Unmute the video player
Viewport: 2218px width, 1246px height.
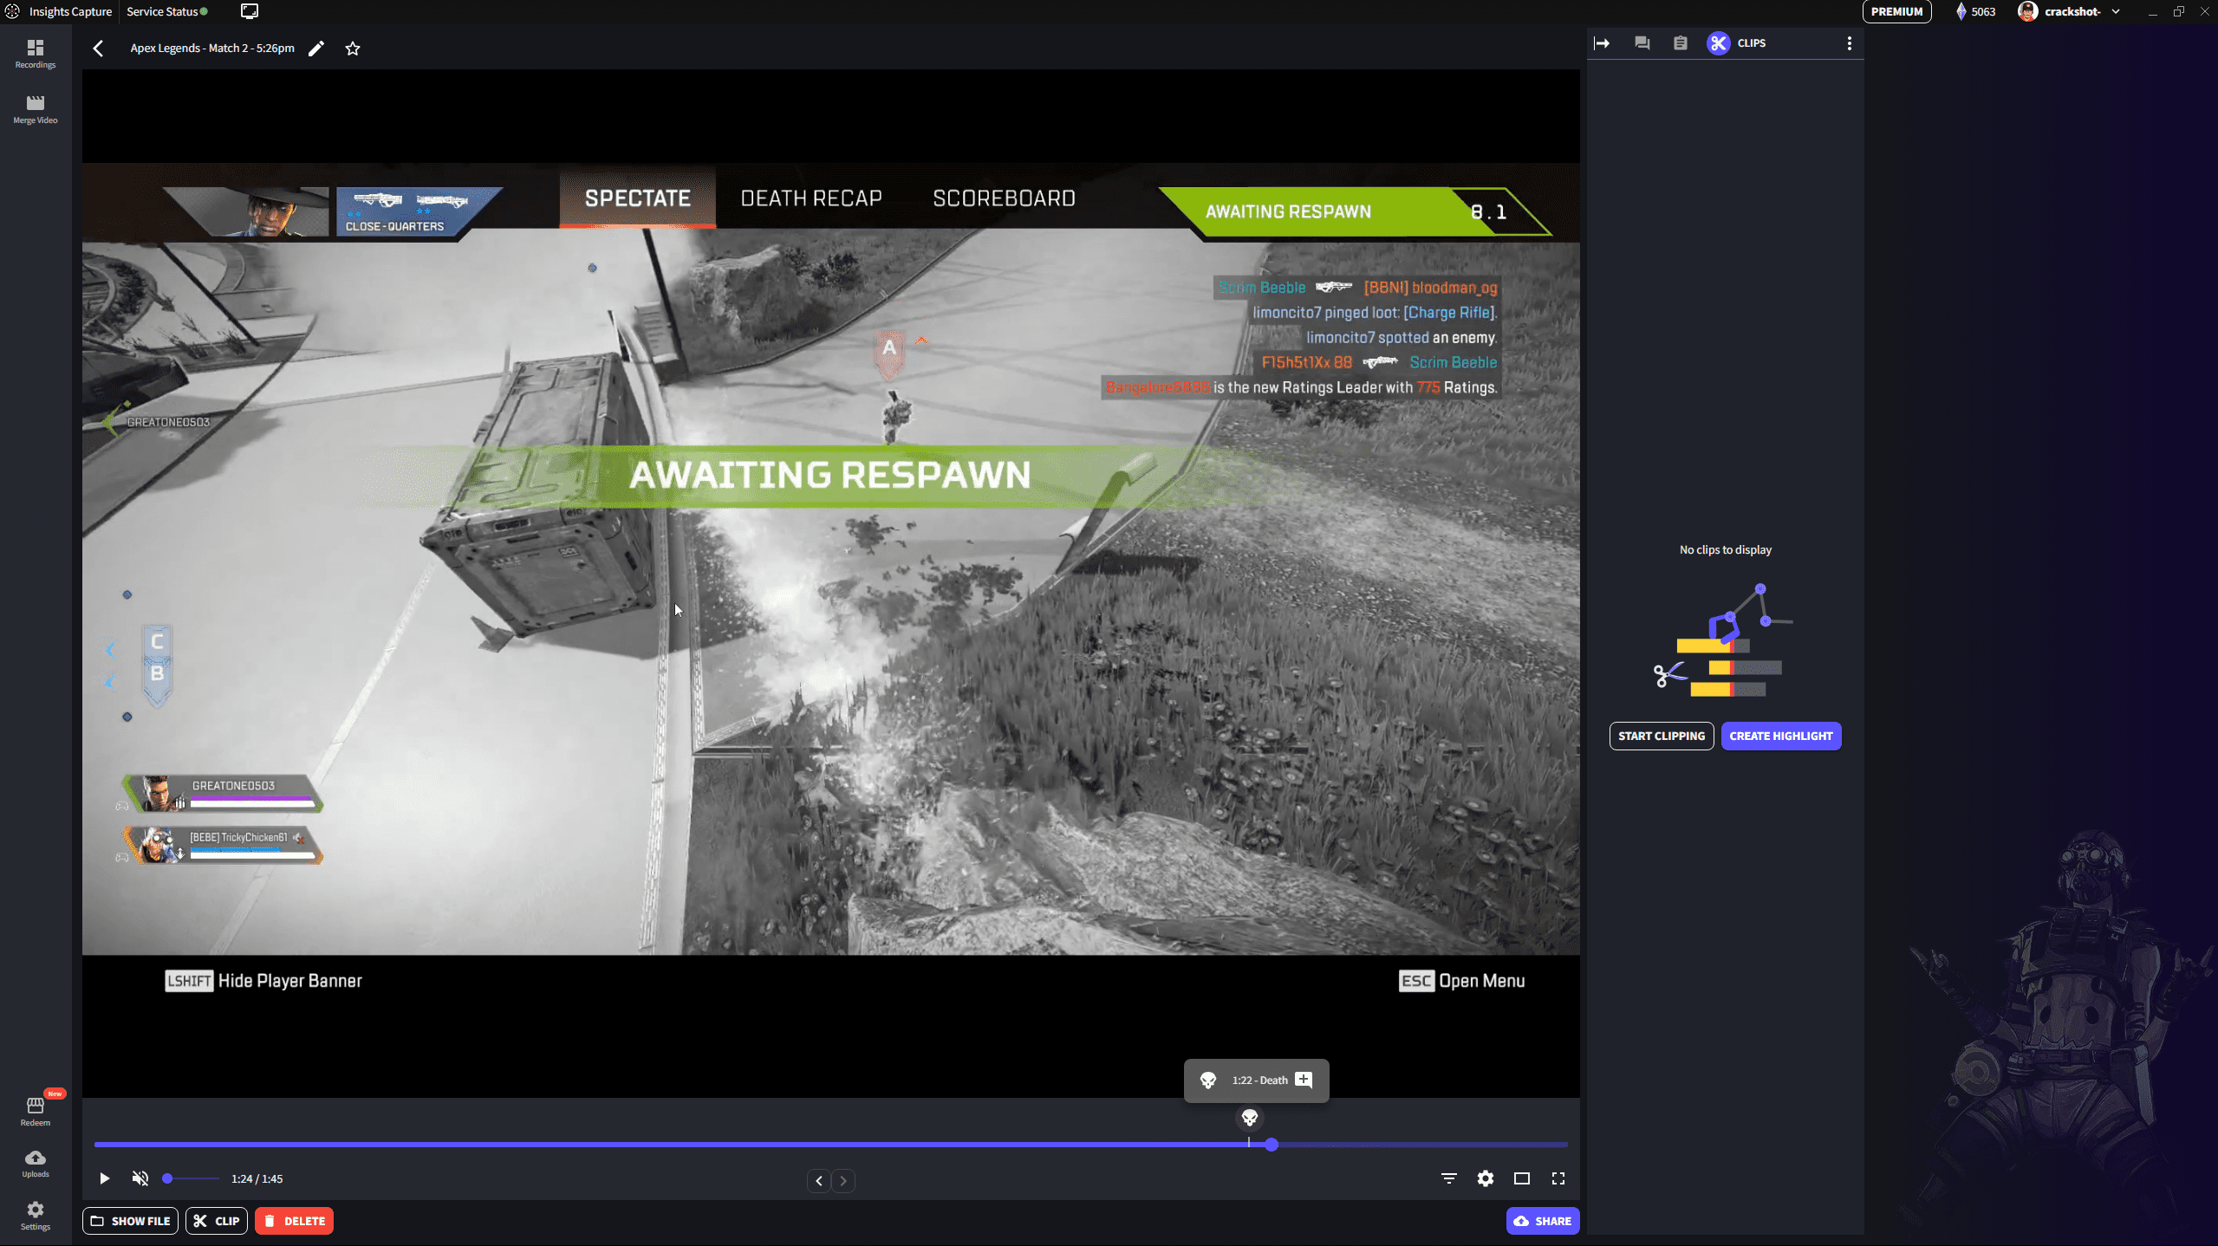(x=140, y=1178)
